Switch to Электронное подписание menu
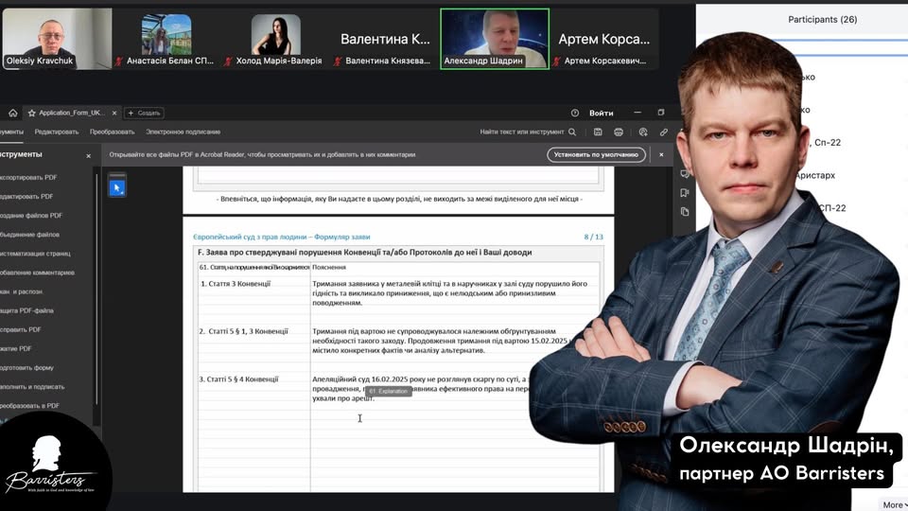The image size is (908, 511). 183,132
